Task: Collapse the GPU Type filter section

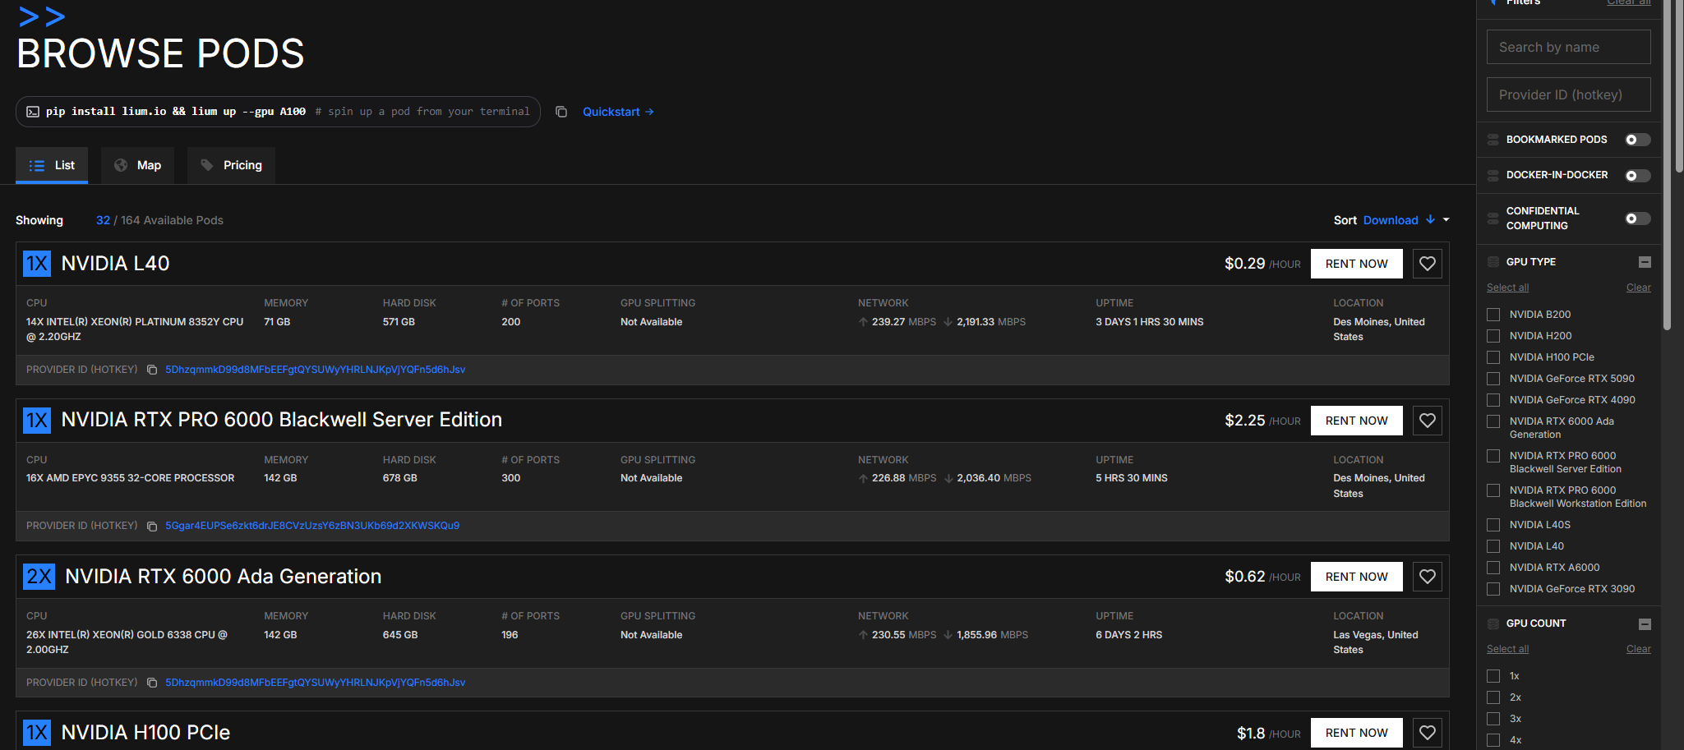Action: [x=1645, y=262]
